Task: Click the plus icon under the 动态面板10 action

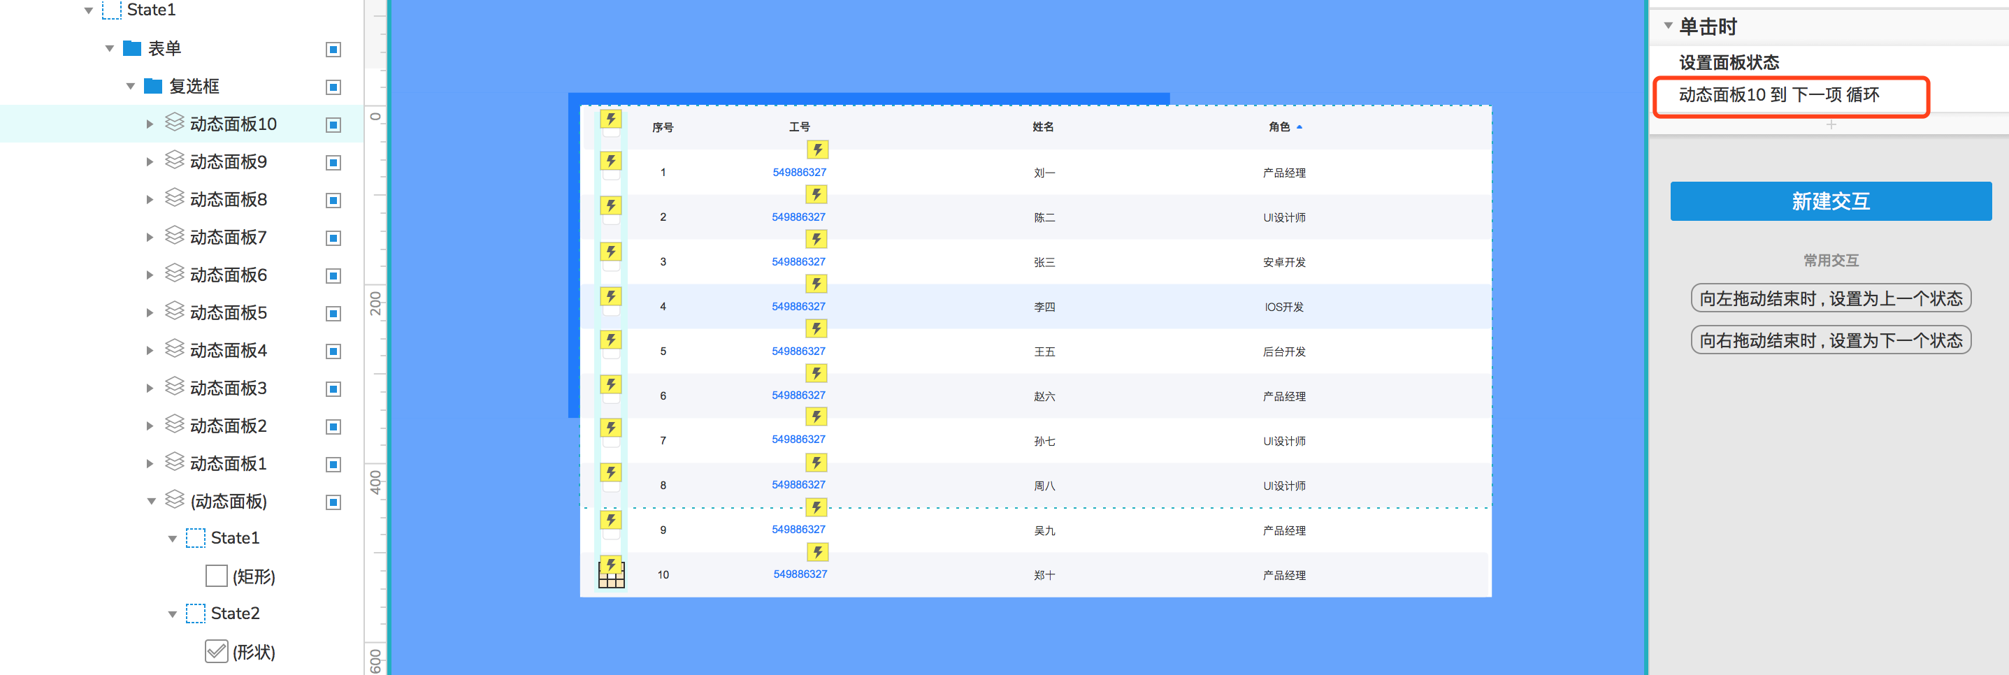Action: tap(1831, 124)
